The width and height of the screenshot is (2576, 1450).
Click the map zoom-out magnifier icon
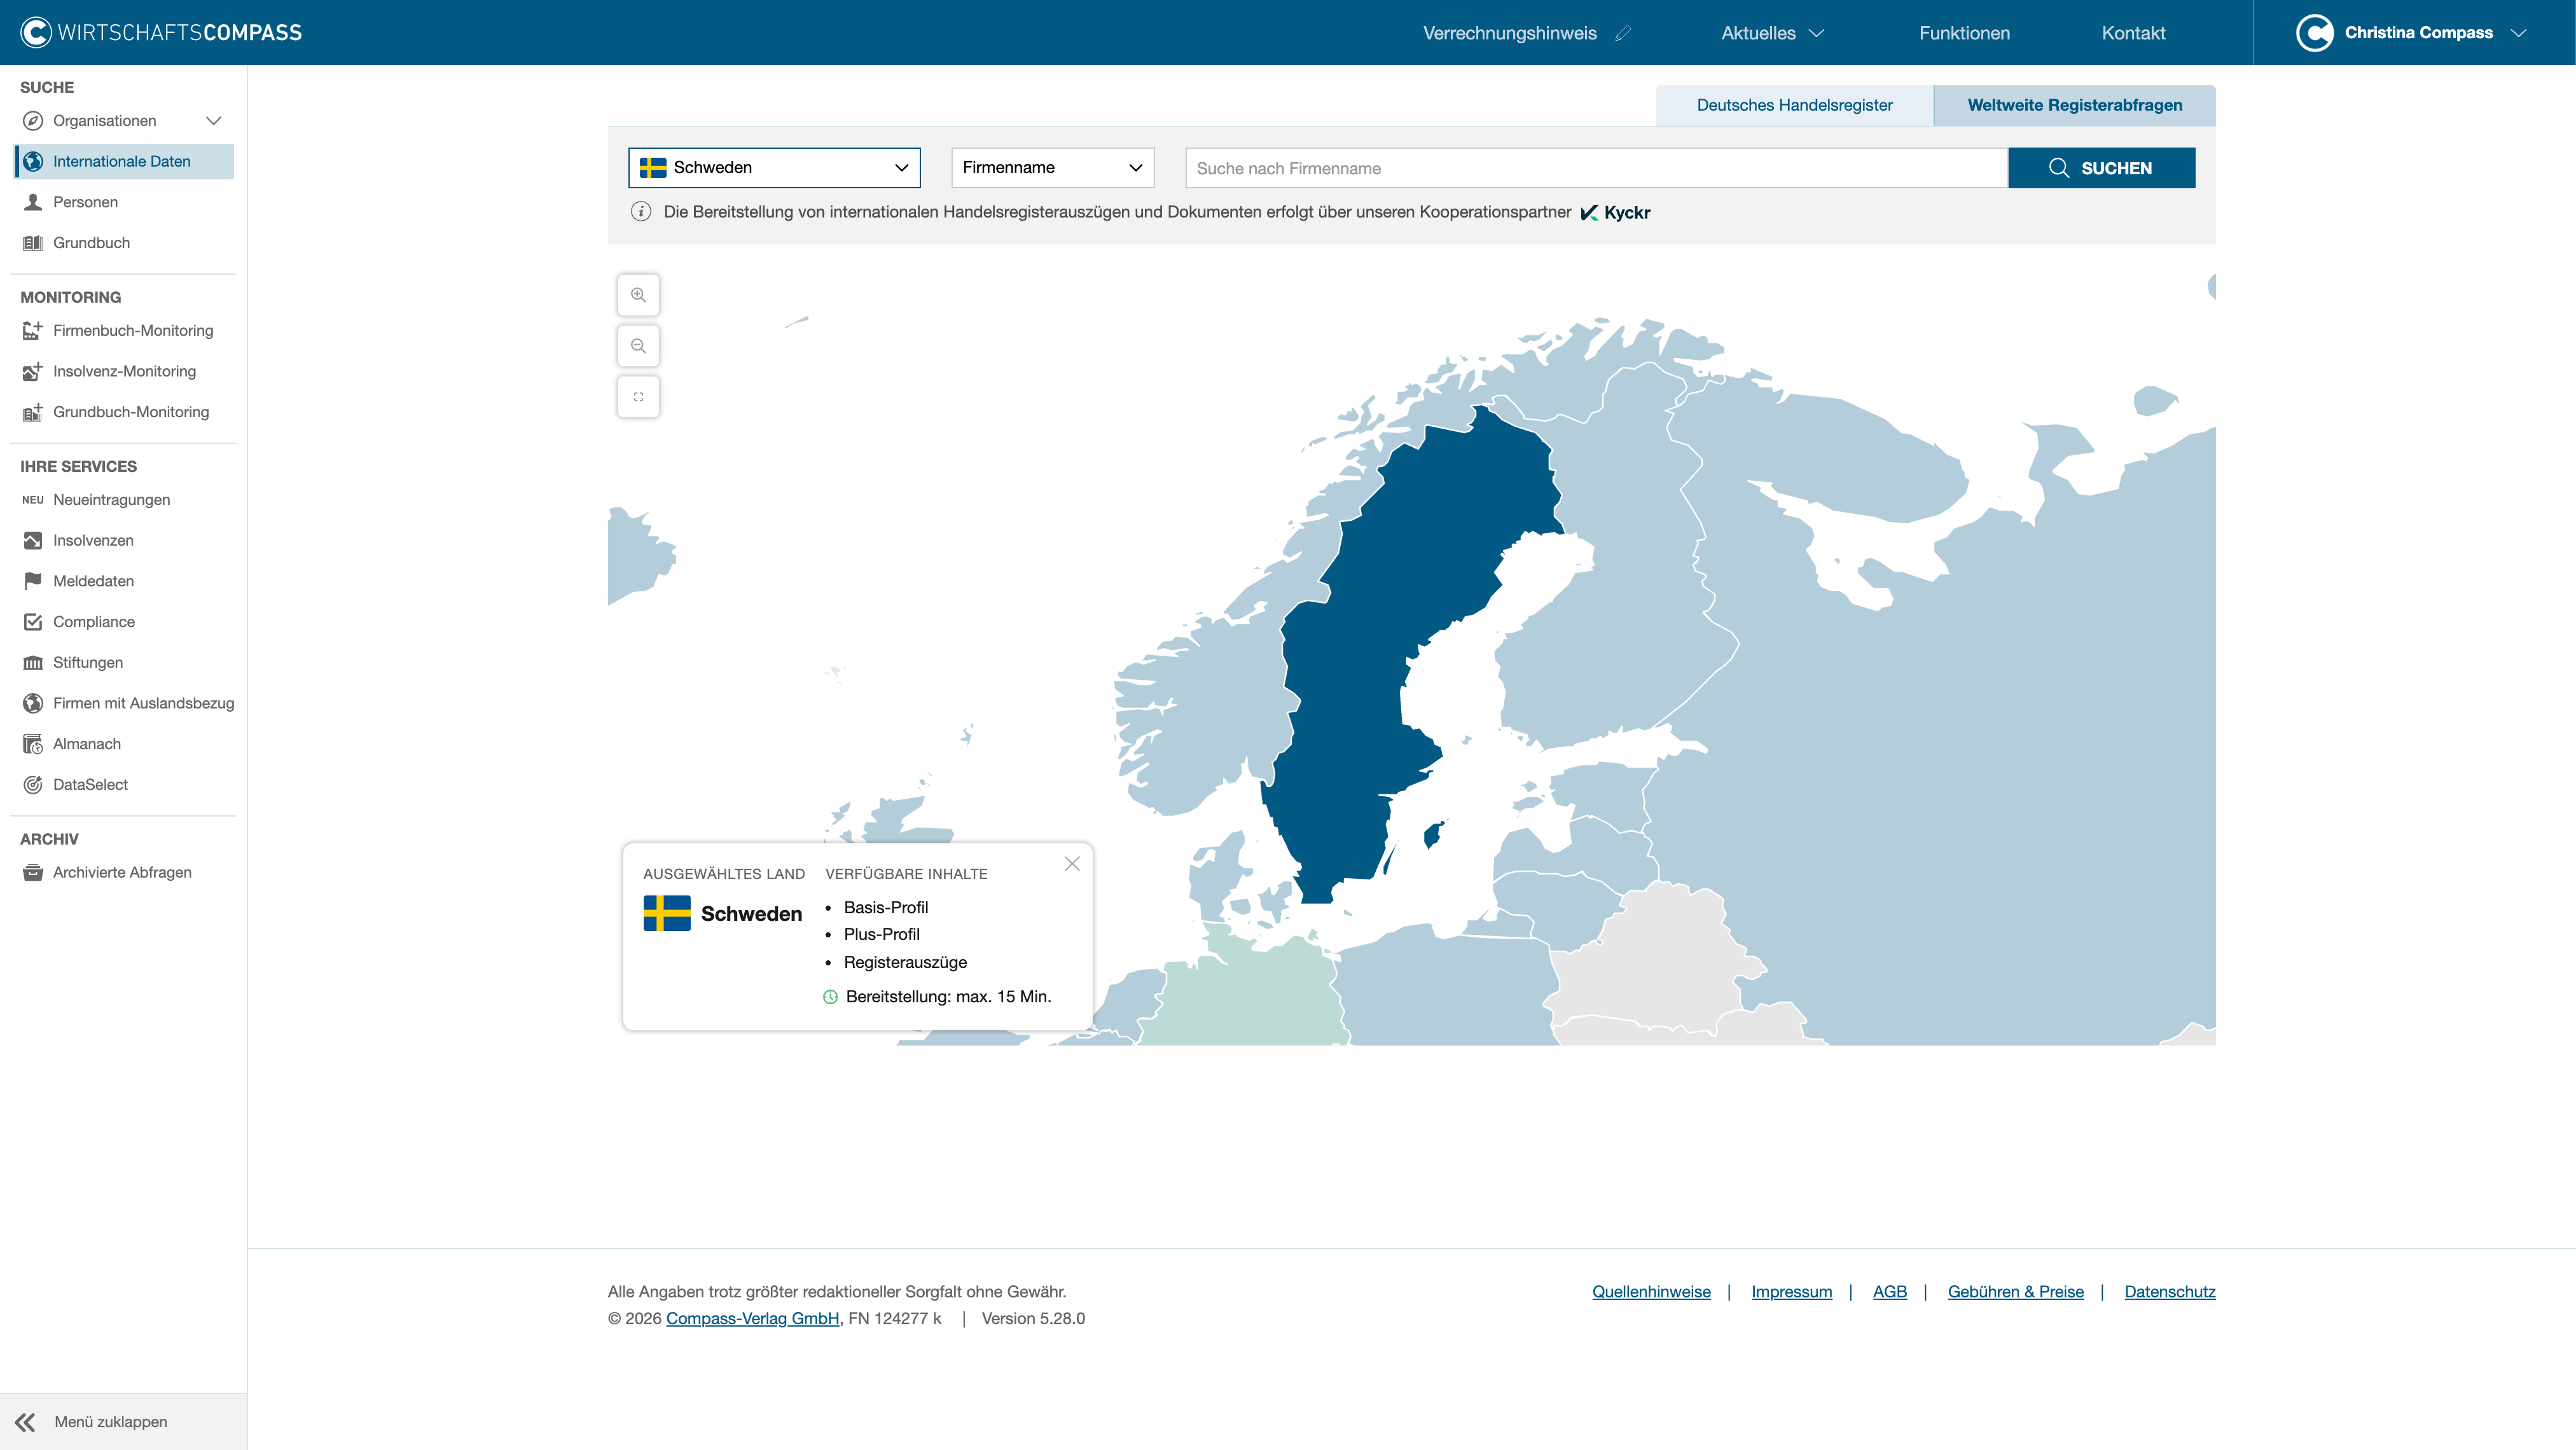click(x=638, y=346)
